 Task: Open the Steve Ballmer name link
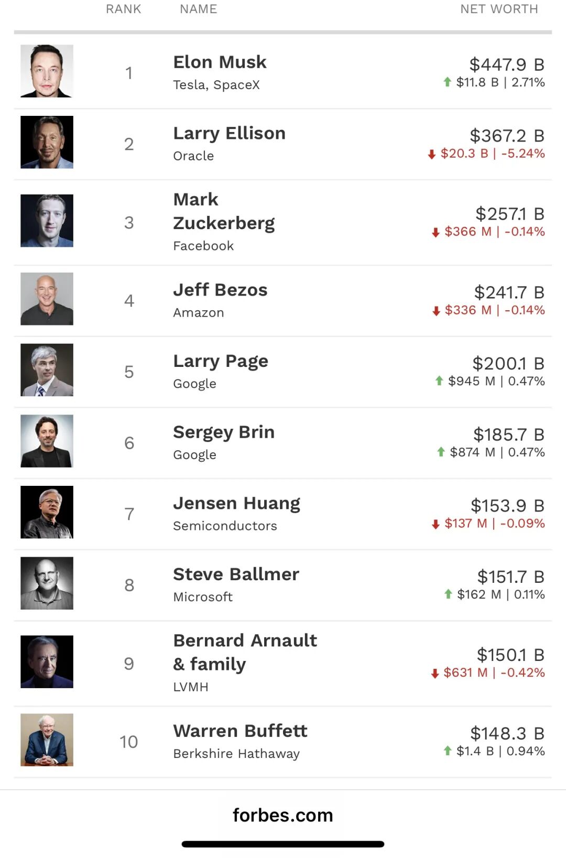[236, 574]
